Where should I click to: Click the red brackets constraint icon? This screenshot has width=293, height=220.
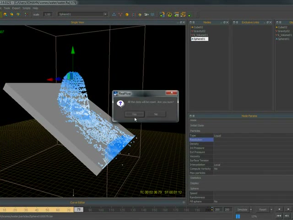point(133,14)
